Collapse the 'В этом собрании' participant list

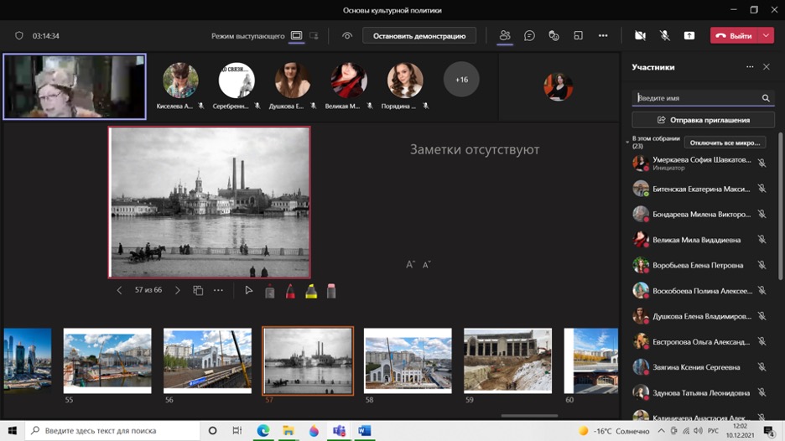click(x=627, y=143)
